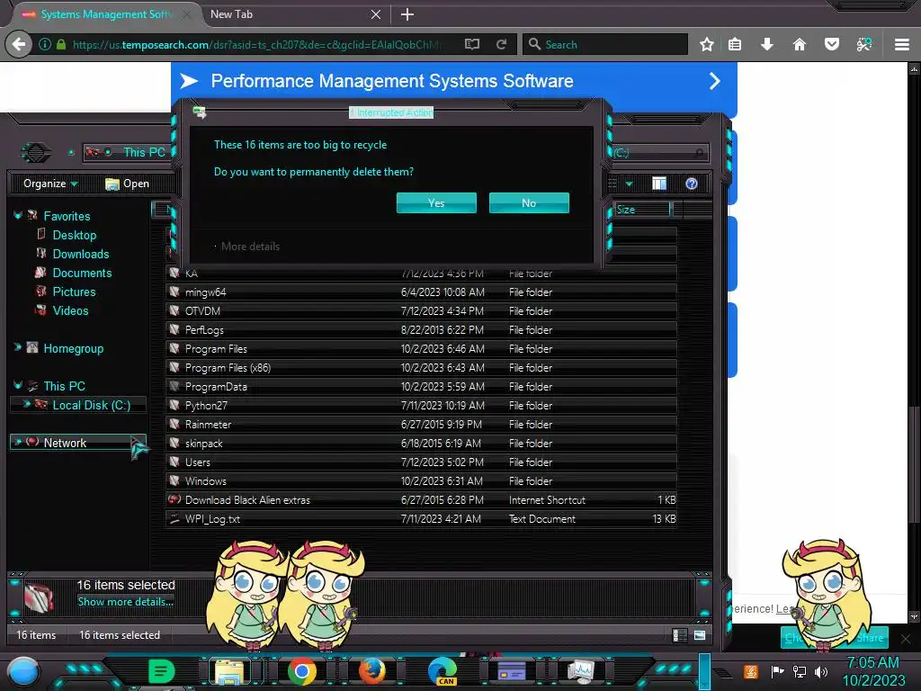Select Desktop under Favorites
Image resolution: width=921 pixels, height=691 pixels.
pyautogui.click(x=75, y=235)
